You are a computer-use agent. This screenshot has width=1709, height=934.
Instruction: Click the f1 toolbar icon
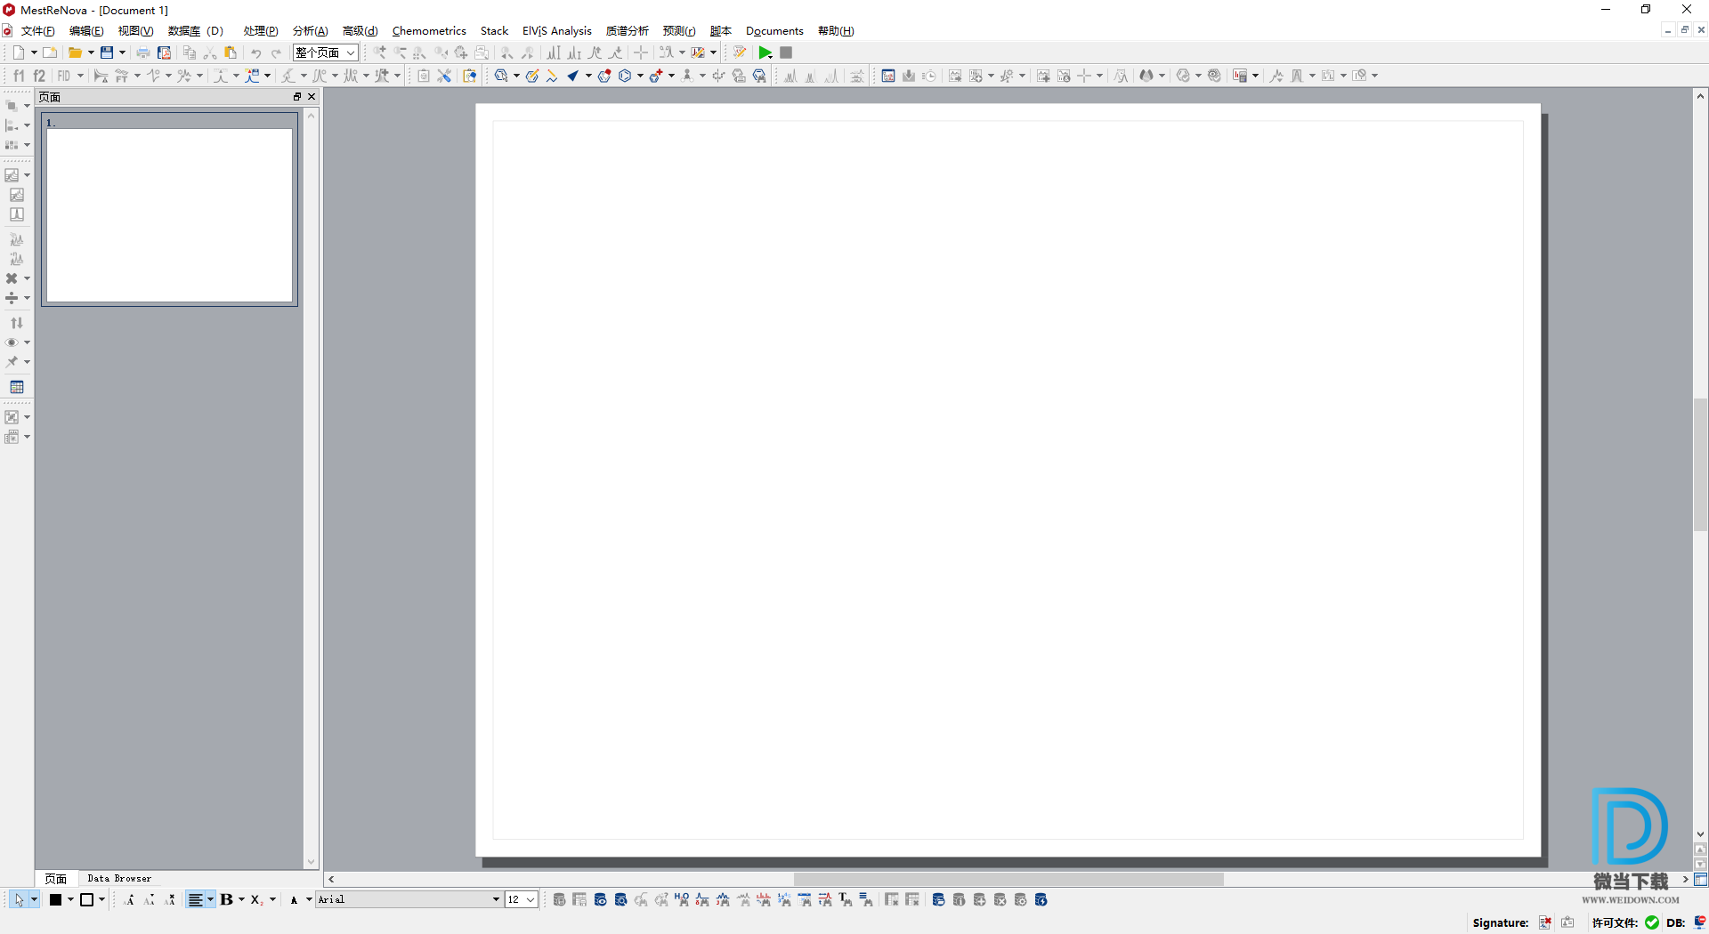tap(19, 76)
